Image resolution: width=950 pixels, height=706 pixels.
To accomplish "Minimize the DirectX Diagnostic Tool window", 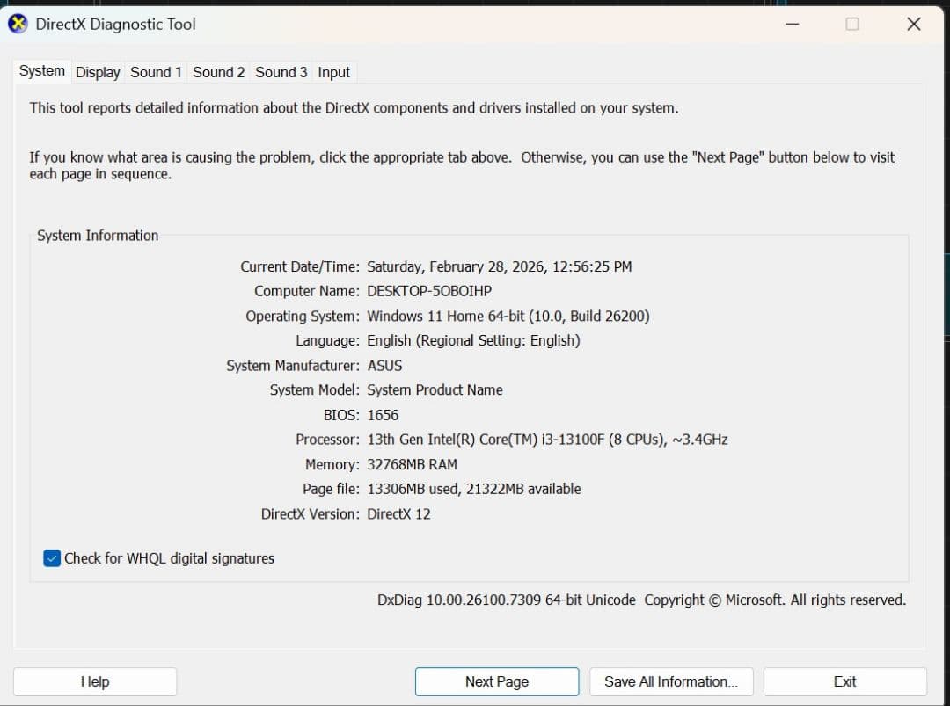I will pyautogui.click(x=793, y=25).
